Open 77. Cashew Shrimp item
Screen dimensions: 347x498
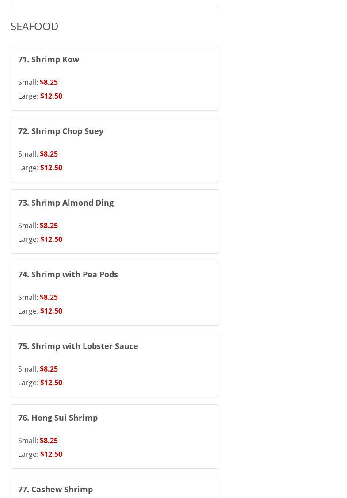tap(56, 489)
